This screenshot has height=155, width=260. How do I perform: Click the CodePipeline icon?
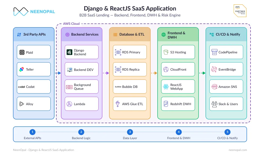tap(214, 52)
